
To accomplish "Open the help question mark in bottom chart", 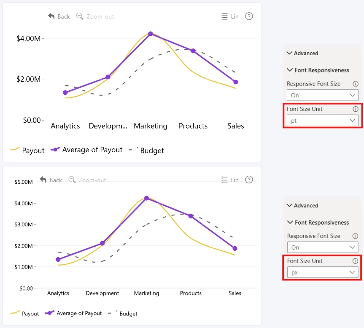I will point(249,180).
